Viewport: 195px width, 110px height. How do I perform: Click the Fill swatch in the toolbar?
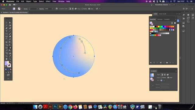tap(7, 63)
